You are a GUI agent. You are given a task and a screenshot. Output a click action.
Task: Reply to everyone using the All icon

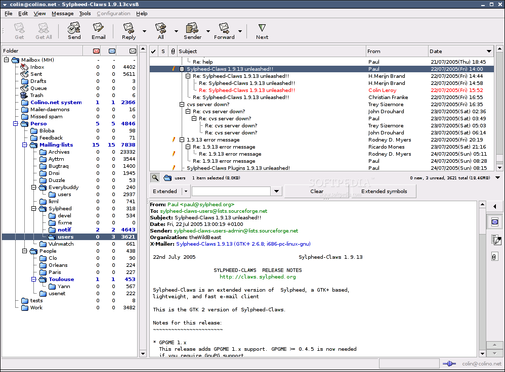[x=160, y=30]
